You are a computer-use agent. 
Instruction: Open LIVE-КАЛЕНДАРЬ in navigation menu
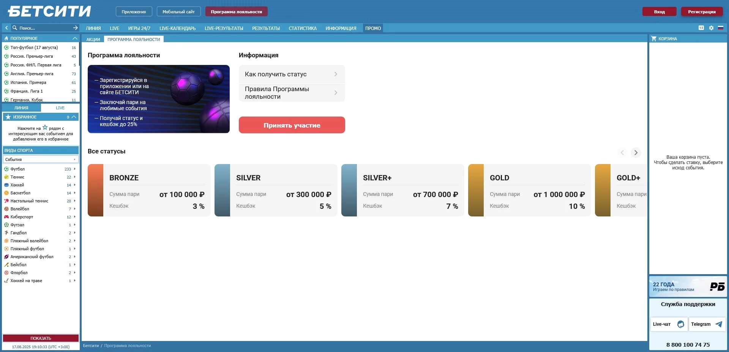pos(177,28)
